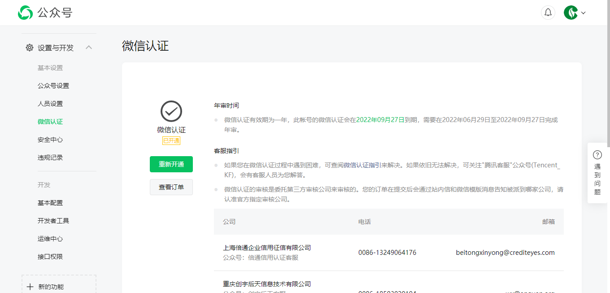Image resolution: width=610 pixels, height=293 pixels.
Task: Click the 2022年09月27日 green expiry date
Action: point(380,120)
